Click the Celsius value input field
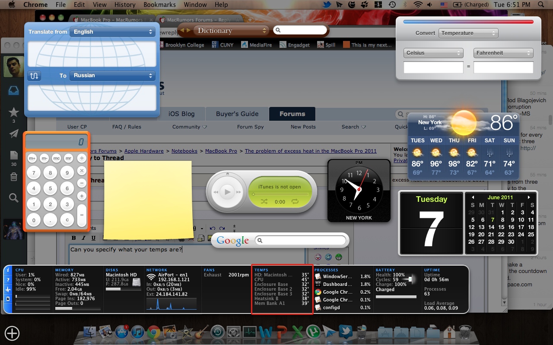This screenshot has height=345, width=553. point(433,67)
